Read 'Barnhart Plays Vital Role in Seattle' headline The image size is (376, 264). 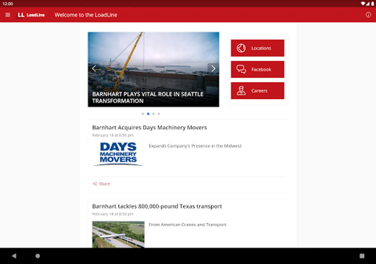click(148, 97)
